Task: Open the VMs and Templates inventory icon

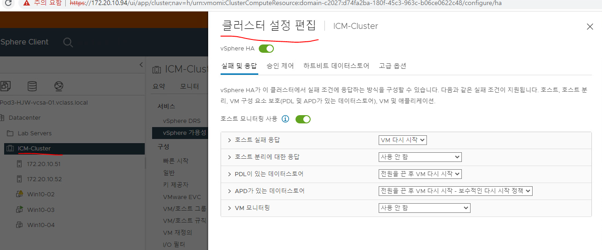Action: pos(6,86)
